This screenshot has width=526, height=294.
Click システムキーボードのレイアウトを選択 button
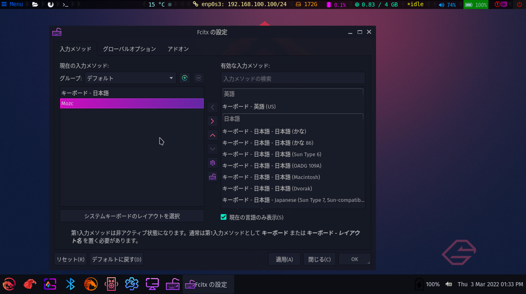pos(132,216)
